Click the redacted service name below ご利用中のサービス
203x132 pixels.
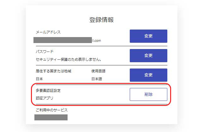pos(51,118)
